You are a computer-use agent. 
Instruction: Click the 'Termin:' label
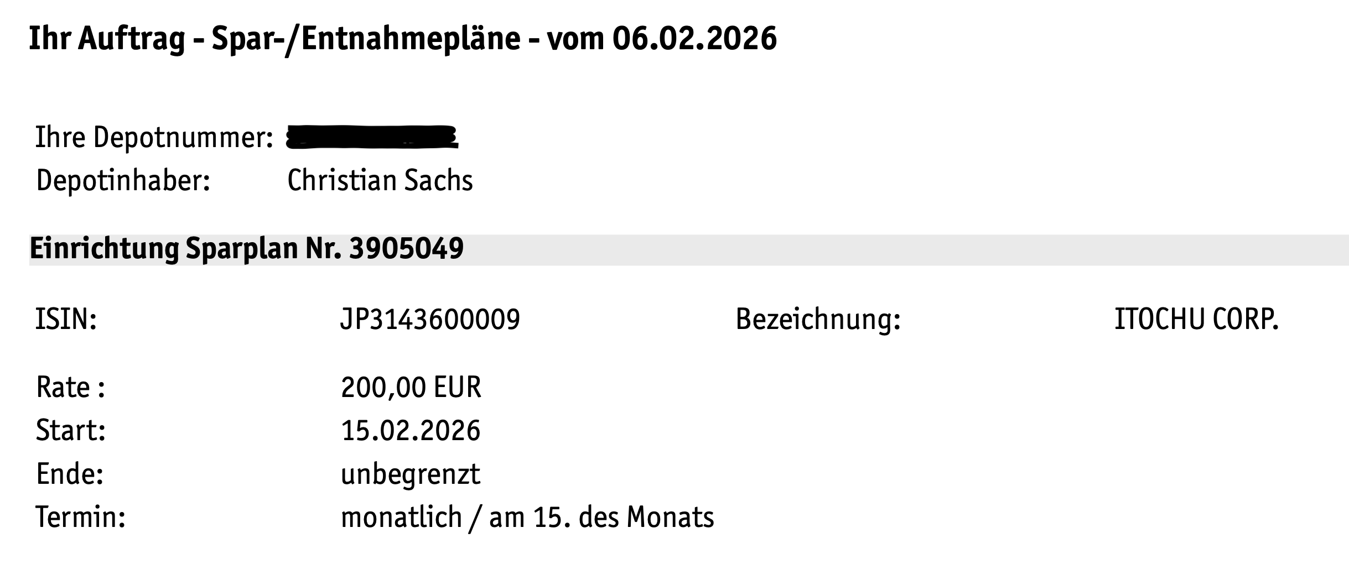pyautogui.click(x=80, y=518)
